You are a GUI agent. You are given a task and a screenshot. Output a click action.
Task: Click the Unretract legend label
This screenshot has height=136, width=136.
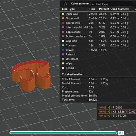(72, 59)
